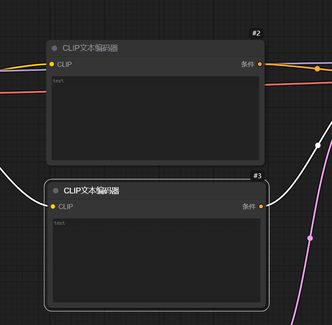The height and width of the screenshot is (325, 332).
Task: Click the orange link midpoint marker
Action: pos(317,69)
